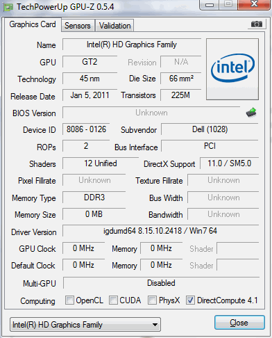Click the Intel vendor logo

(232, 69)
